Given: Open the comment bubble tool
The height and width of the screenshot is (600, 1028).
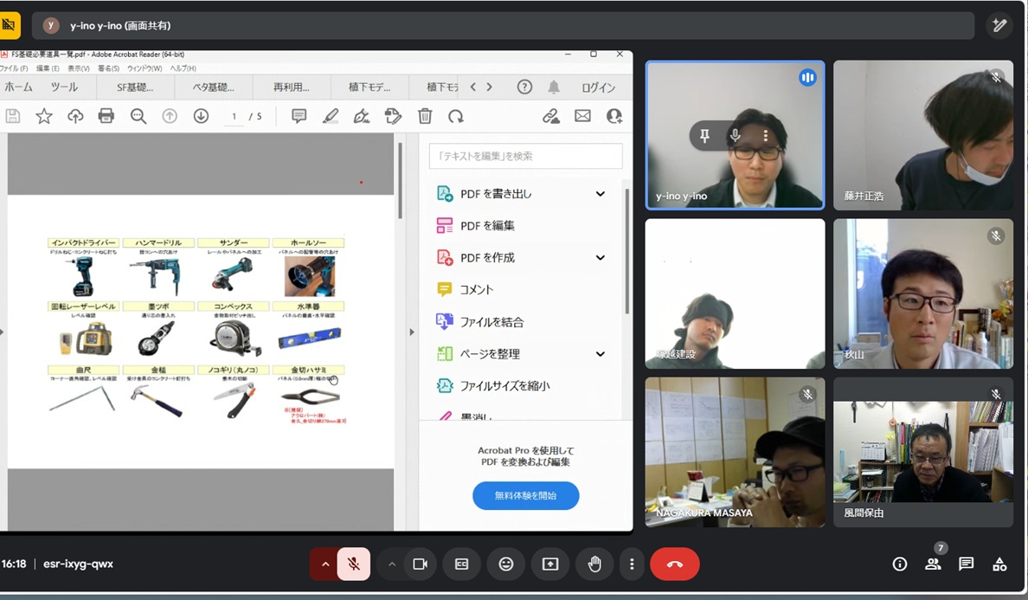Looking at the screenshot, I should pyautogui.click(x=299, y=116).
